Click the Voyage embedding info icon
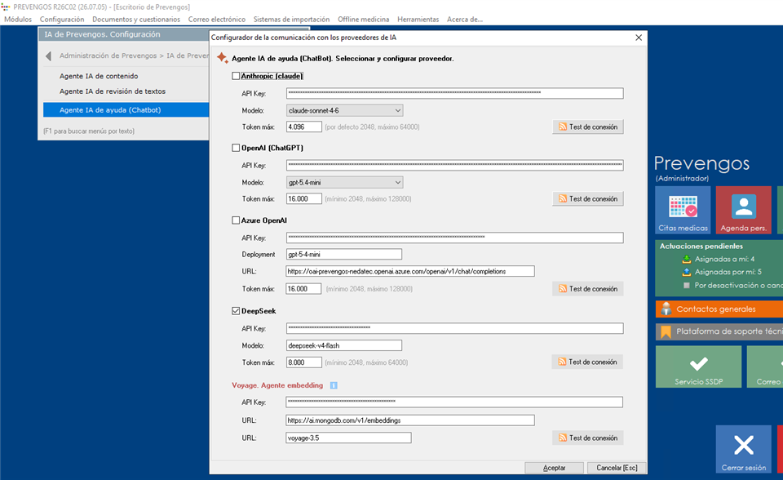This screenshot has width=783, height=480. tap(334, 385)
